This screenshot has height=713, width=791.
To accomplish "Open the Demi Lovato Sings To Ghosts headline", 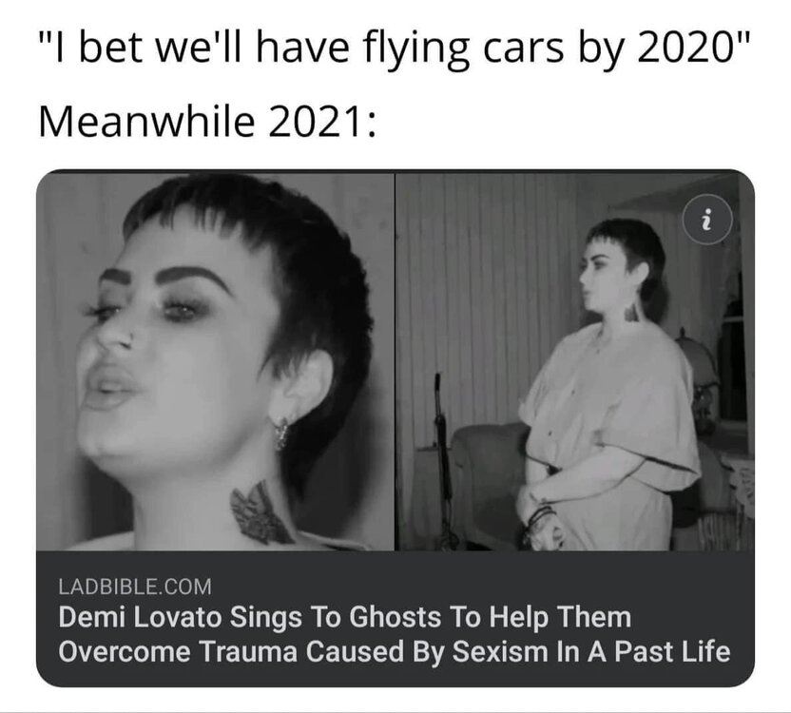I will coord(395,634).
